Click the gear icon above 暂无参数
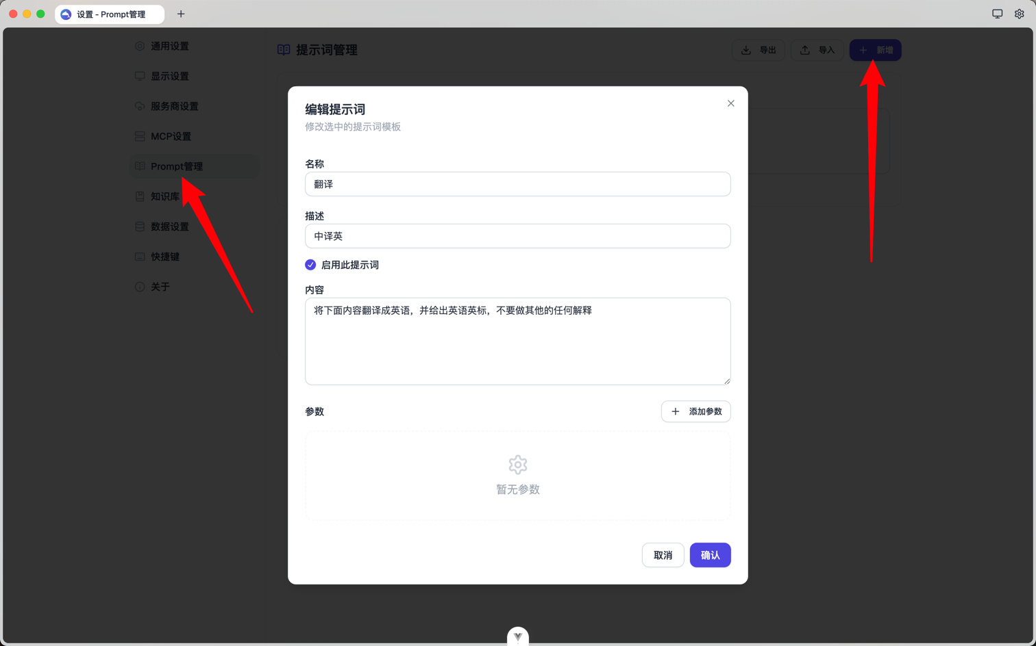The image size is (1036, 646). click(518, 465)
